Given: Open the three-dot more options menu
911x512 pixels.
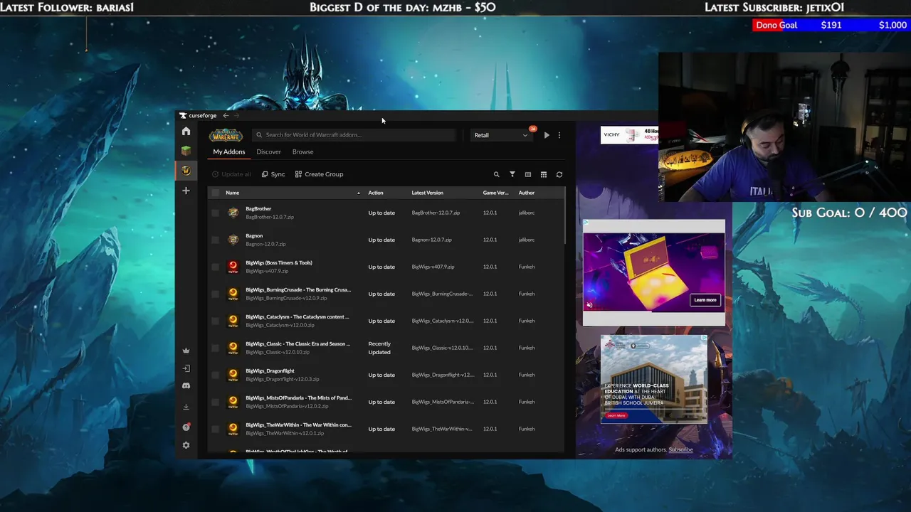Looking at the screenshot, I should pos(559,135).
